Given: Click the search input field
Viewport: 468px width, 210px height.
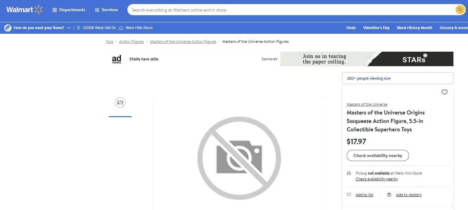Looking at the screenshot, I should (x=288, y=10).
